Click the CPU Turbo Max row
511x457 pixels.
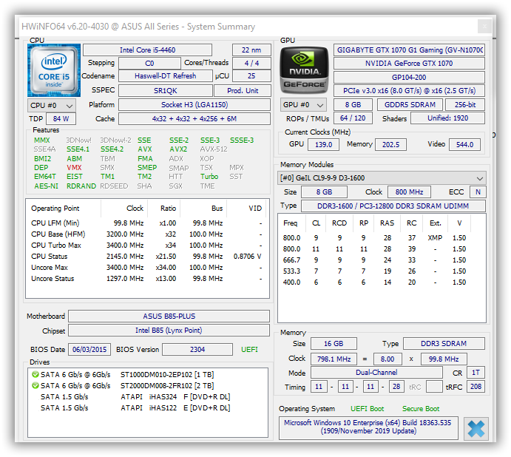pyautogui.click(x=146, y=245)
